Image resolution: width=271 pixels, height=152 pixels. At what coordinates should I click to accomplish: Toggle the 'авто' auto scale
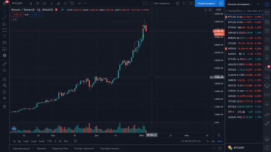tap(220, 141)
